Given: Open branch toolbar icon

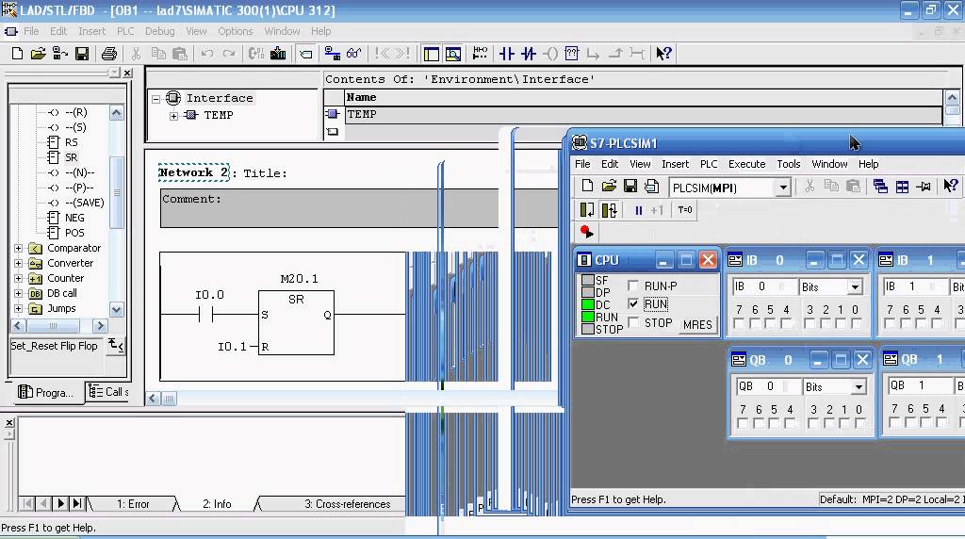Looking at the screenshot, I should tap(594, 54).
